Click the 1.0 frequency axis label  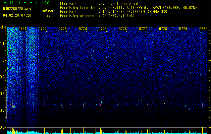(3, 60)
